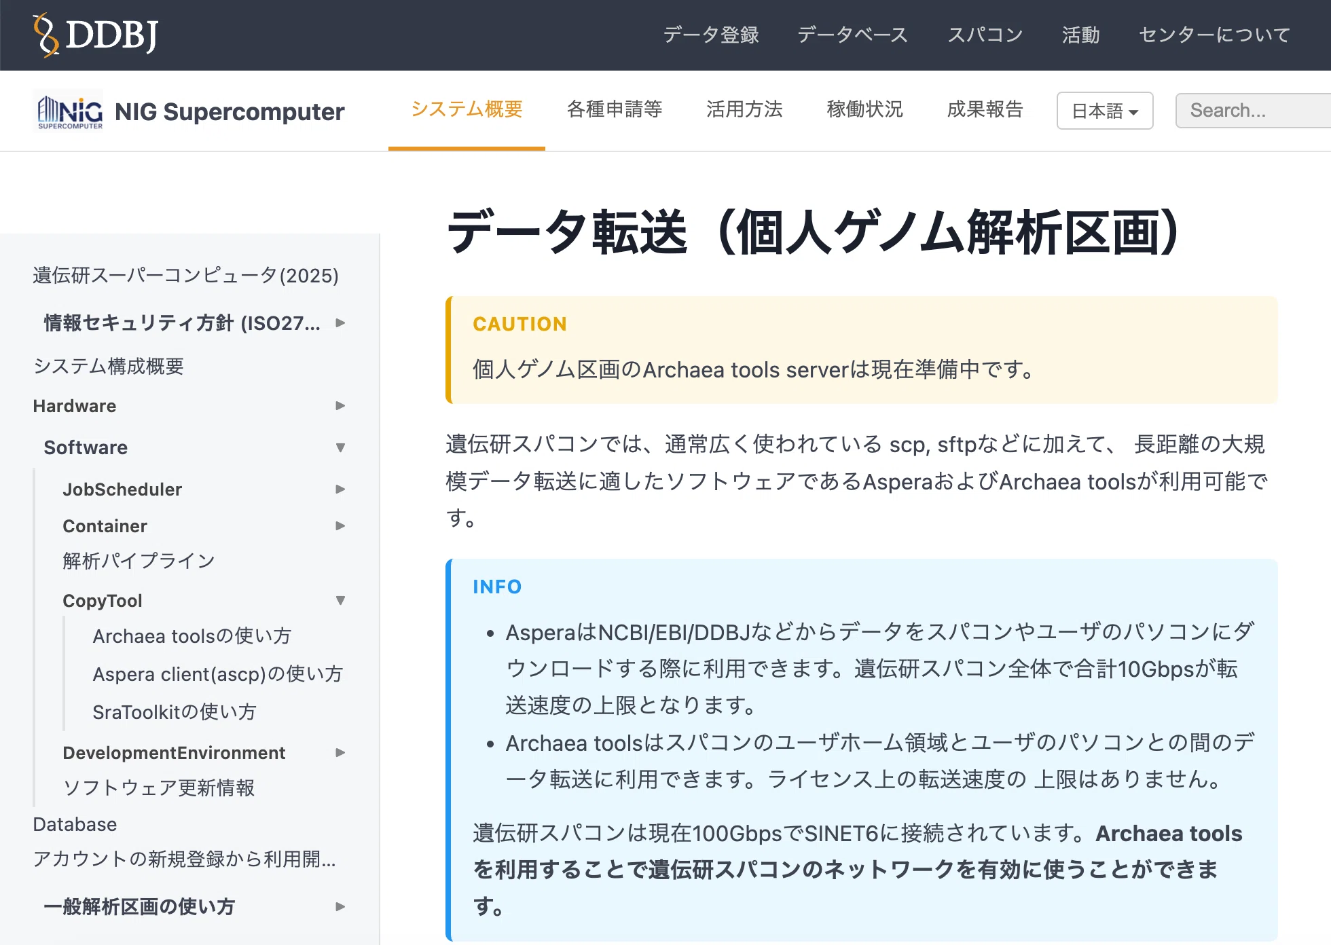The height and width of the screenshot is (945, 1331).
Task: Select the 活用方法 tab
Action: coord(744,110)
